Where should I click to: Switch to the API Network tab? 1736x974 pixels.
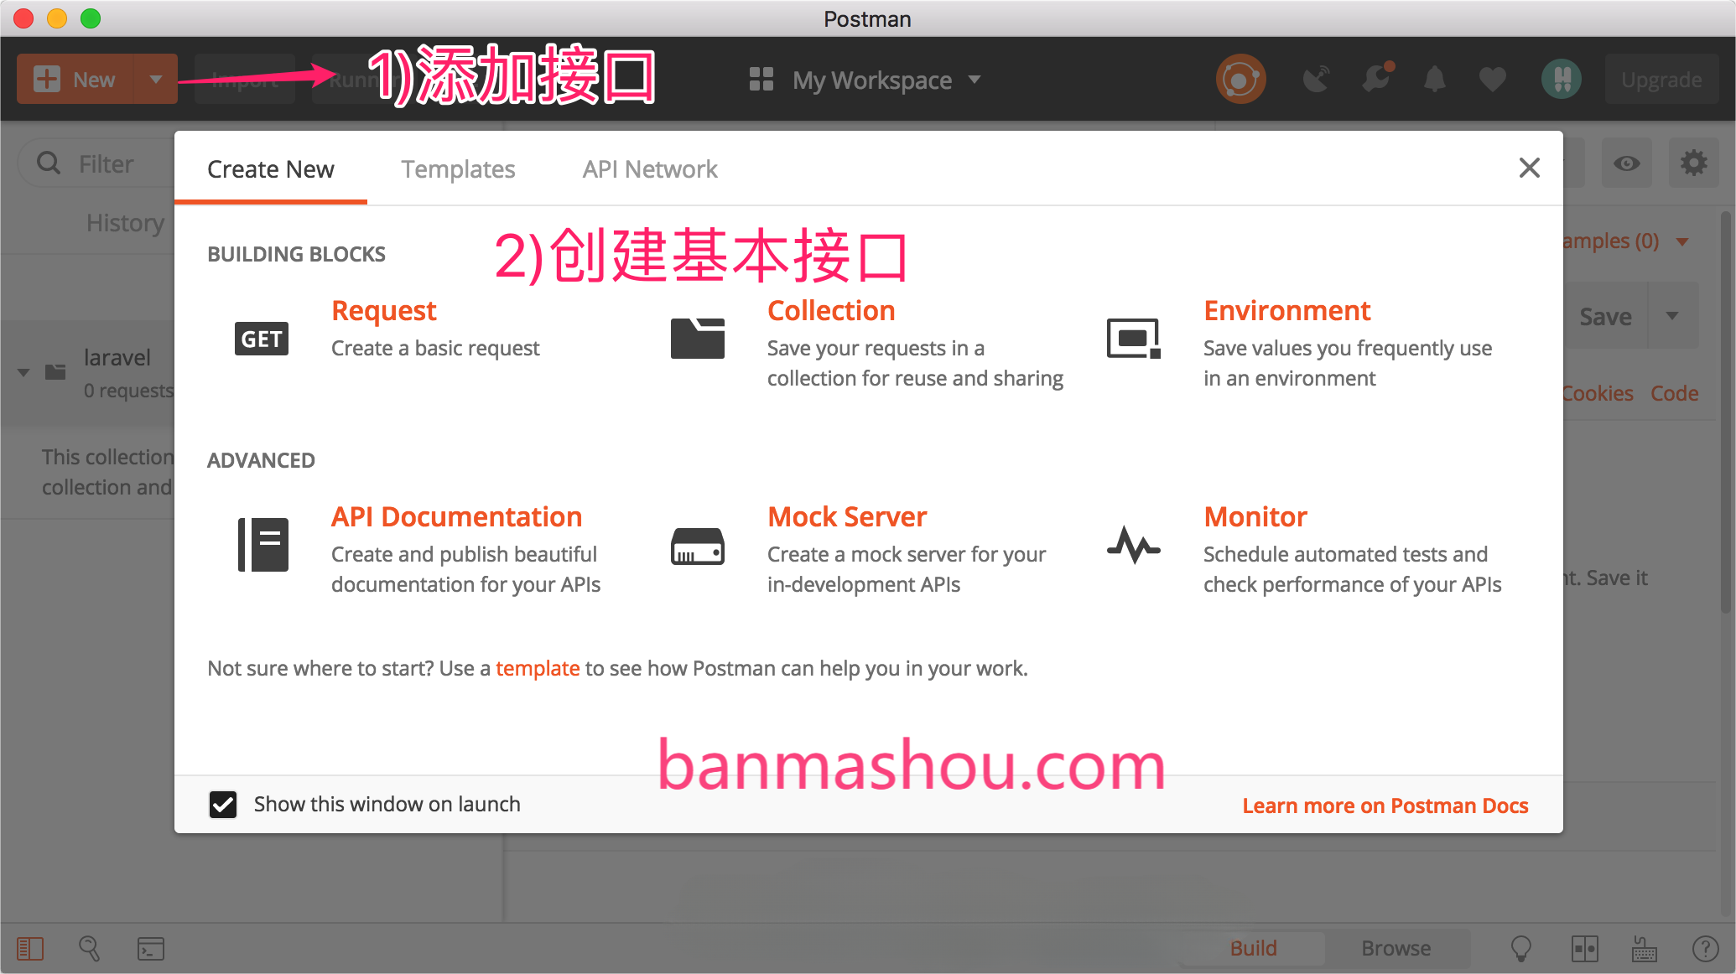tap(650, 169)
